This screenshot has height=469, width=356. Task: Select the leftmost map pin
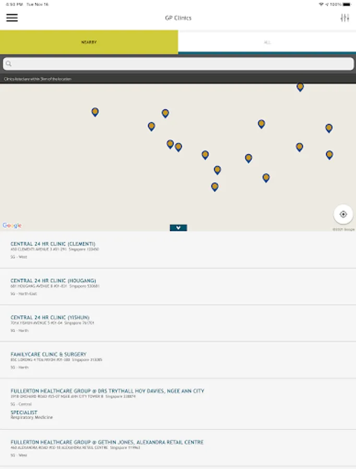tap(95, 112)
